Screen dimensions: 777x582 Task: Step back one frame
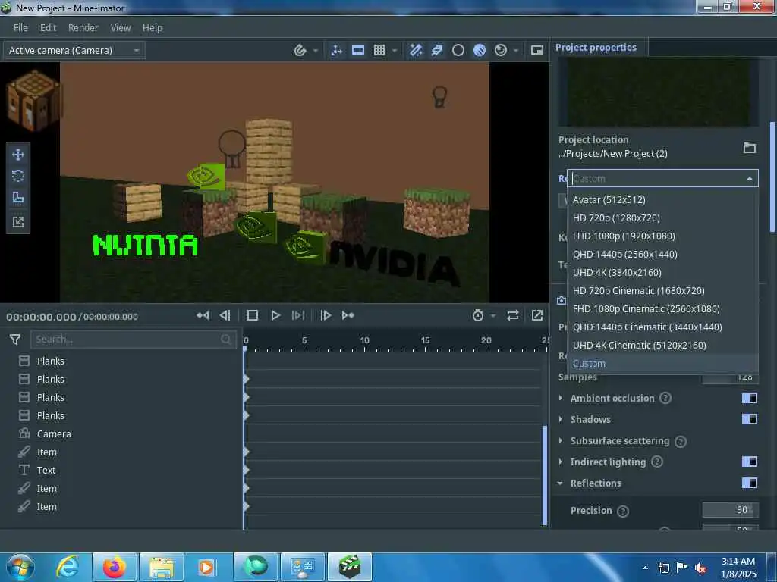pos(225,315)
